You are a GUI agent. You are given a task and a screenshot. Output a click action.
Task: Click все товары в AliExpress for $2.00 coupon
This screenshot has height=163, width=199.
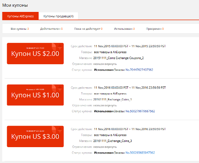click(110, 52)
